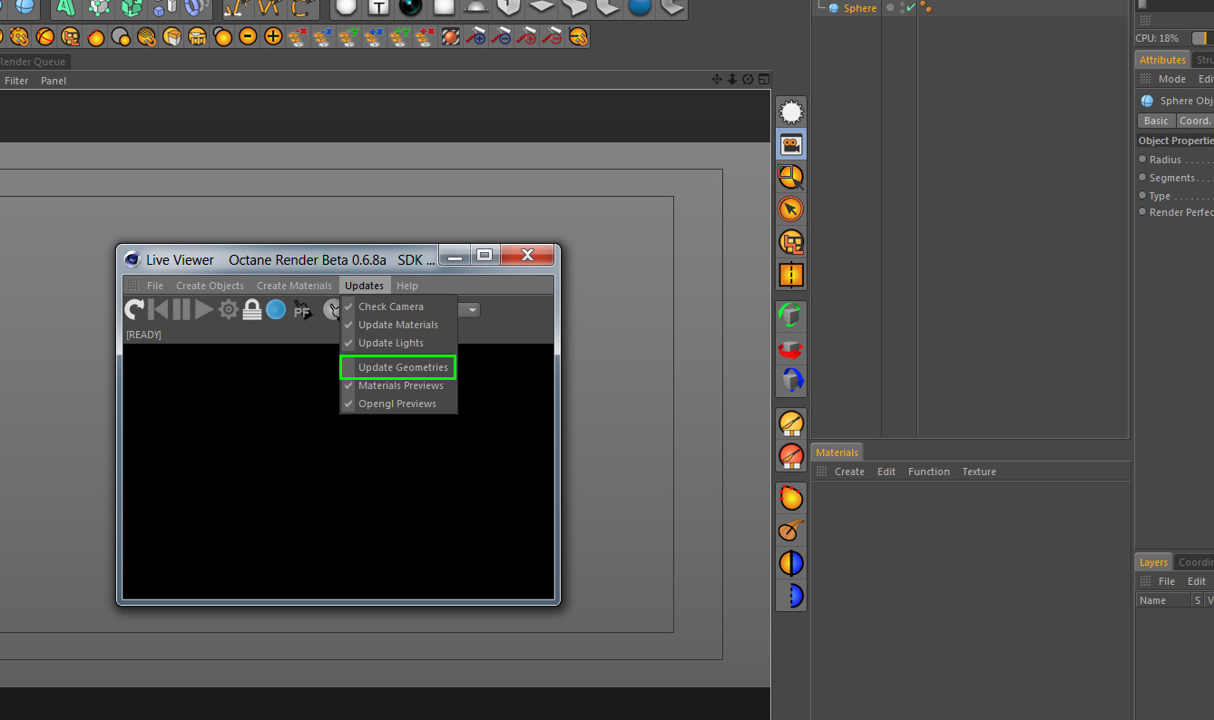Click the red brush sphere icon in vertical toolbar
The image size is (1214, 720).
click(791, 456)
